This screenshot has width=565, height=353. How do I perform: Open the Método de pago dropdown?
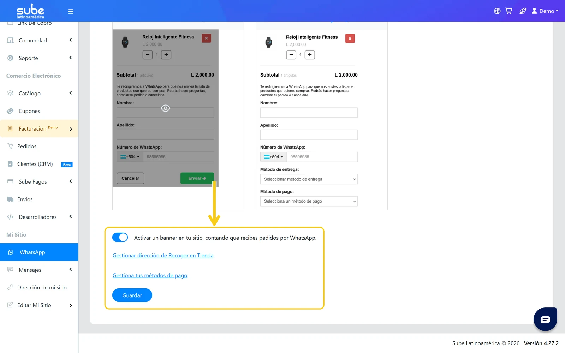(x=309, y=201)
